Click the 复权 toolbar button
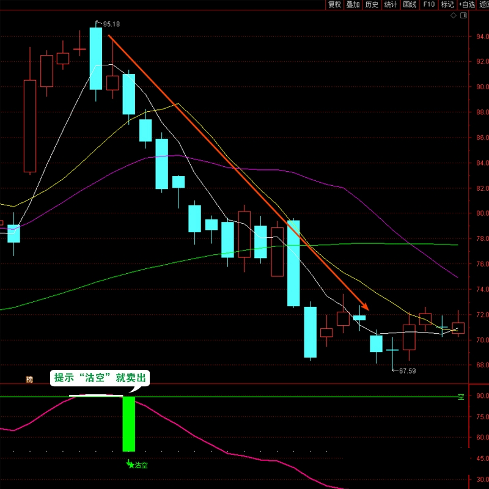Image resolution: width=489 pixels, height=489 pixels. (x=334, y=5)
